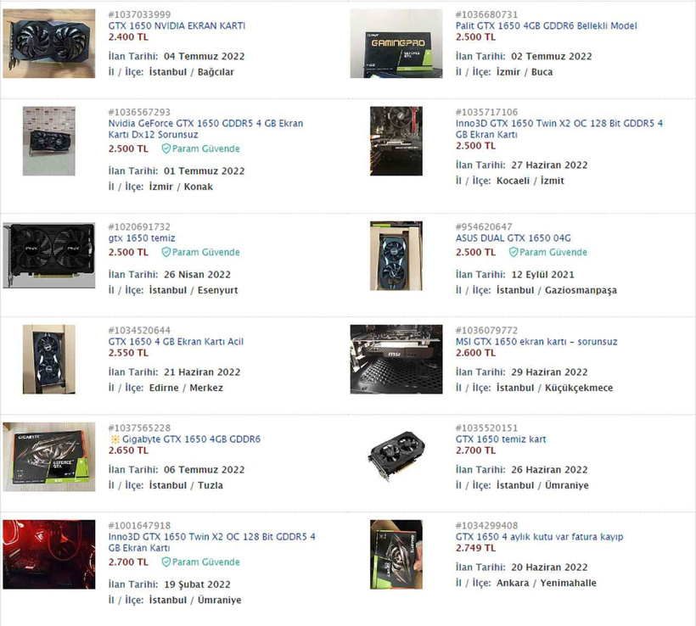The width and height of the screenshot is (696, 626).
Task: Click Param Güvende shield on 2.700 TL Inno3D listing
Action: click(166, 562)
